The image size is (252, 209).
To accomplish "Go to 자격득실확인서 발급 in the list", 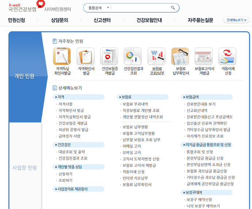I will (75, 117).
